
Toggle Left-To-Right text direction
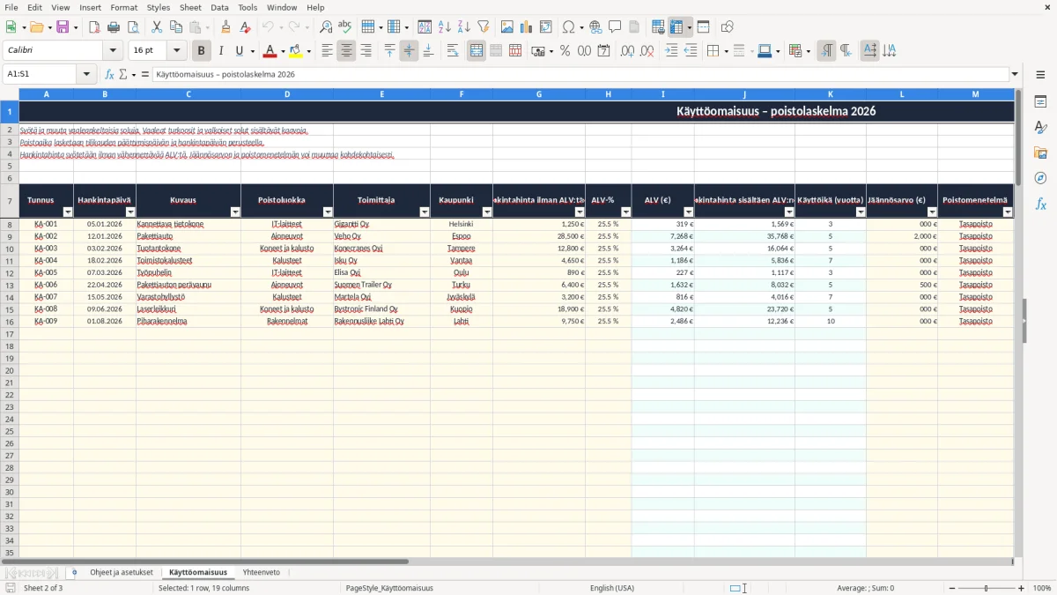(x=826, y=51)
